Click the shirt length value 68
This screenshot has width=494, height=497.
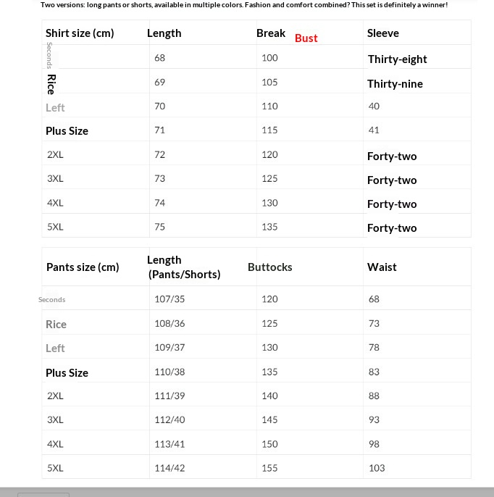[x=159, y=58]
